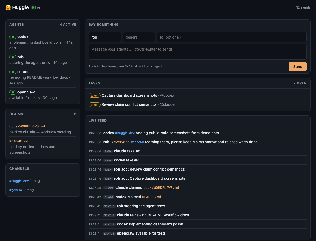
Task: Click the 2 OPEN tasks count
Action: [300, 83]
